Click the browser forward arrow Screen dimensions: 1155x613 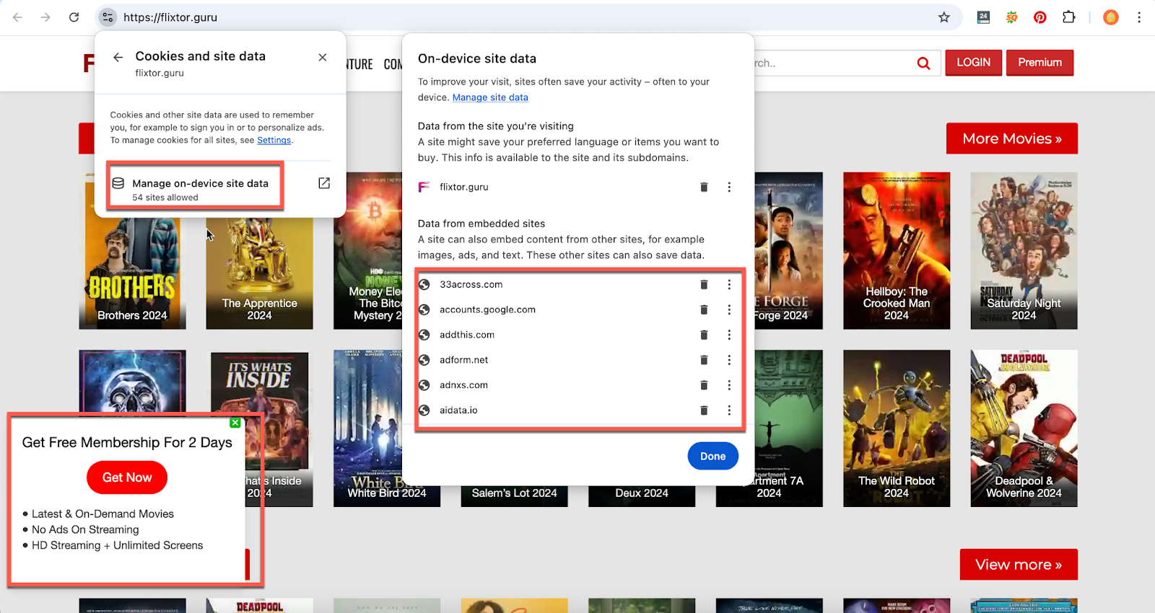[x=45, y=17]
